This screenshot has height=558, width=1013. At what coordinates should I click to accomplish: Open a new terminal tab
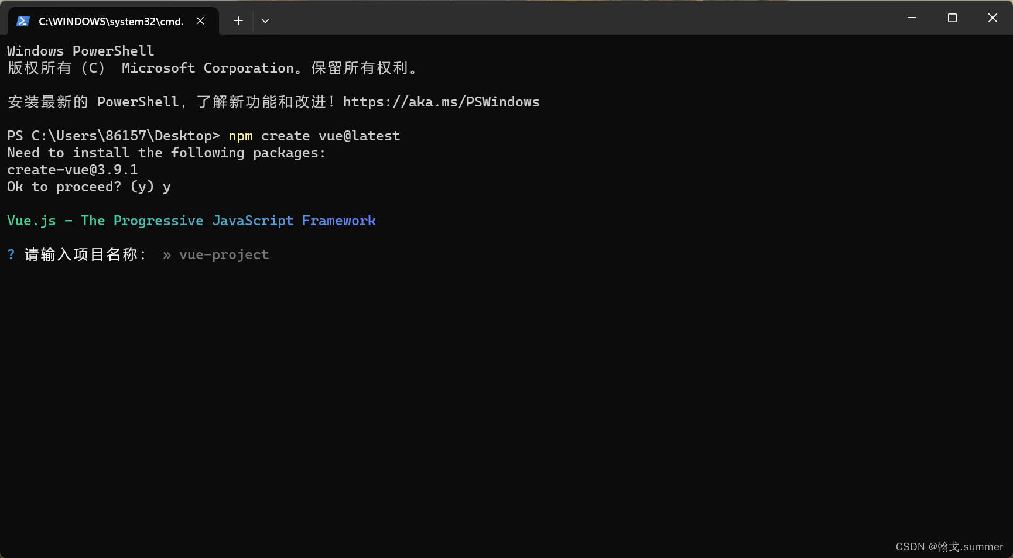point(238,21)
